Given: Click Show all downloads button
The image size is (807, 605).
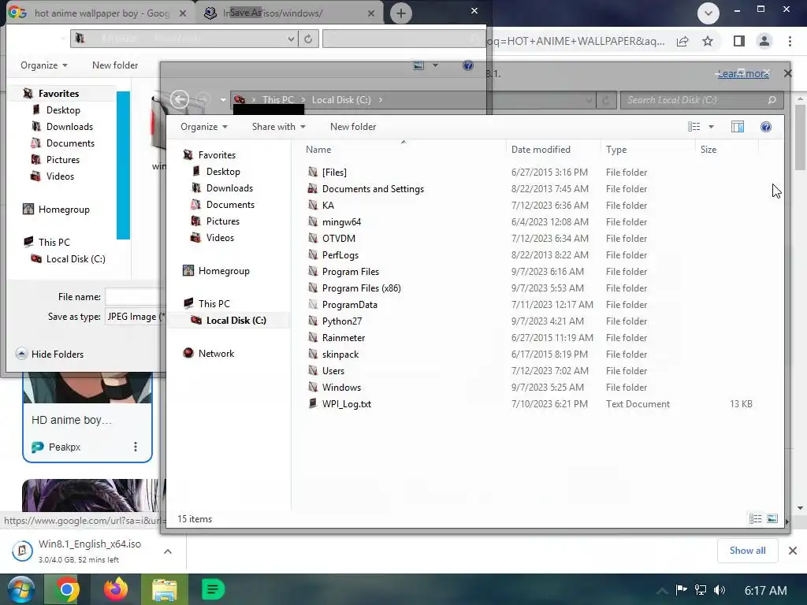Looking at the screenshot, I should [x=747, y=551].
